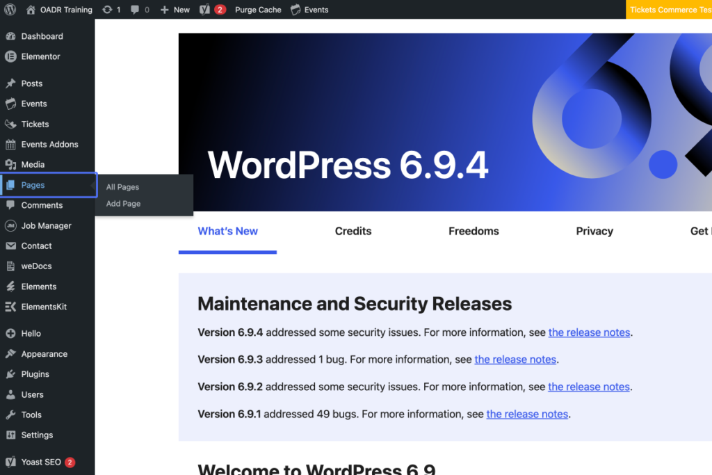The image size is (712, 475).
Task: Click the Pages document icon in sidebar
Action: click(11, 185)
